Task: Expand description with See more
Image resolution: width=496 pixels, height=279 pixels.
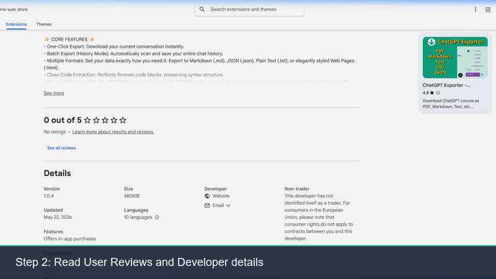Action: tap(54, 93)
